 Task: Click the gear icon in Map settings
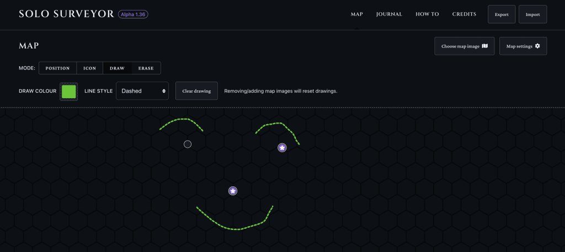537,46
